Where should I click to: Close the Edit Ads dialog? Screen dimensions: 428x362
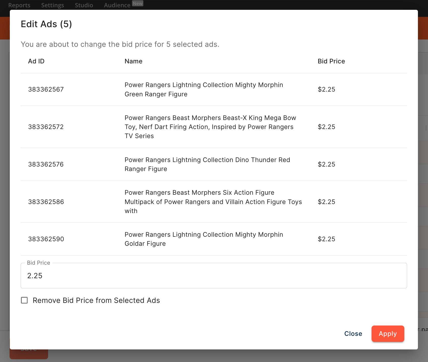pos(353,334)
